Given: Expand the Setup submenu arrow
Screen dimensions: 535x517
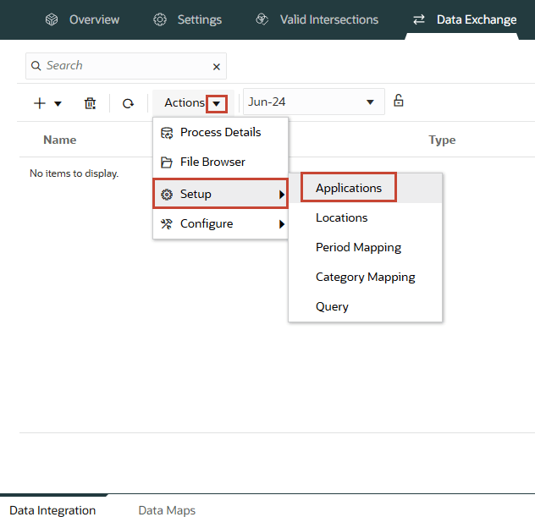Looking at the screenshot, I should pyautogui.click(x=282, y=195).
